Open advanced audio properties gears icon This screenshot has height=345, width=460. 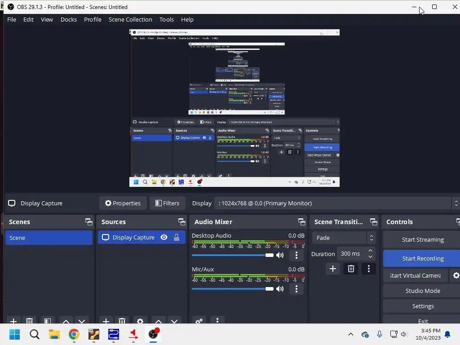[x=199, y=321]
